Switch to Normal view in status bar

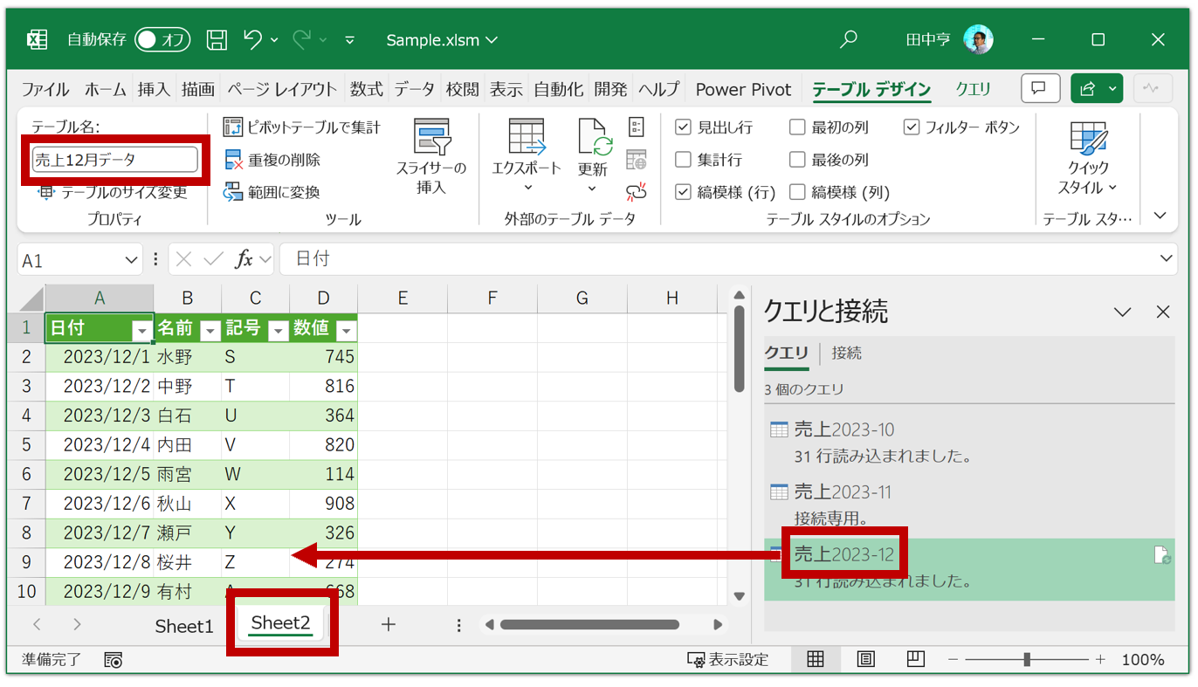[x=816, y=659]
